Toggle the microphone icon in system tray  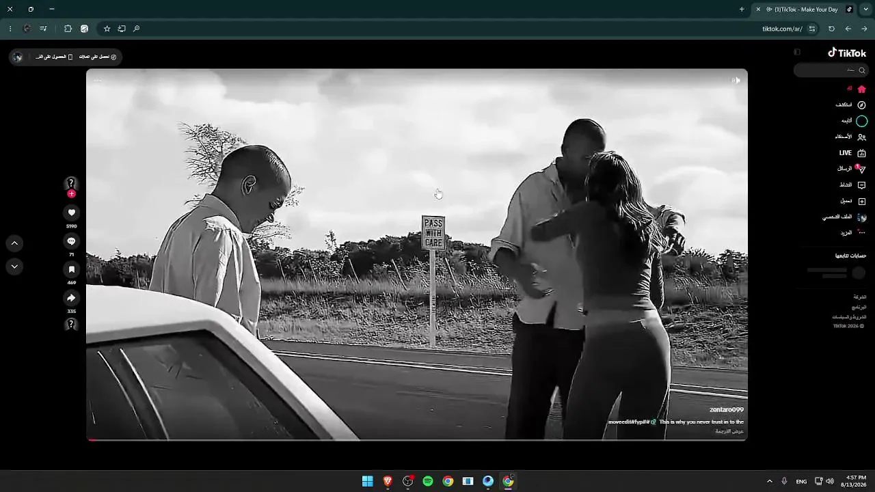point(784,481)
